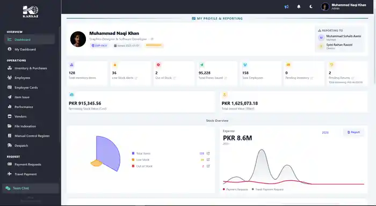Click the purple pie chart segment
The image size is (376, 206).
108,152
